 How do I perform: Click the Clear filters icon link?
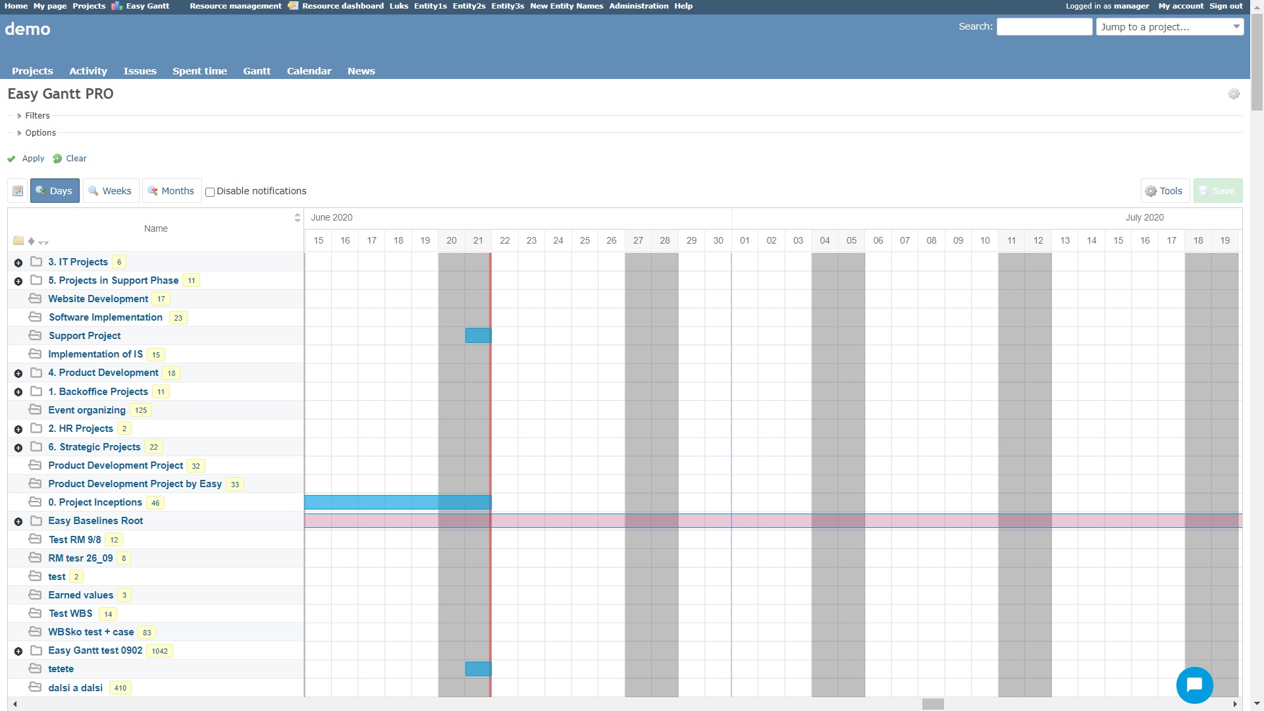[70, 159]
